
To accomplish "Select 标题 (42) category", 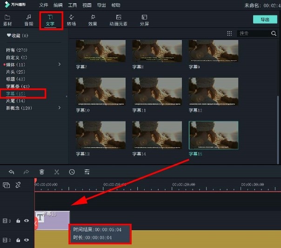I will tap(16, 79).
